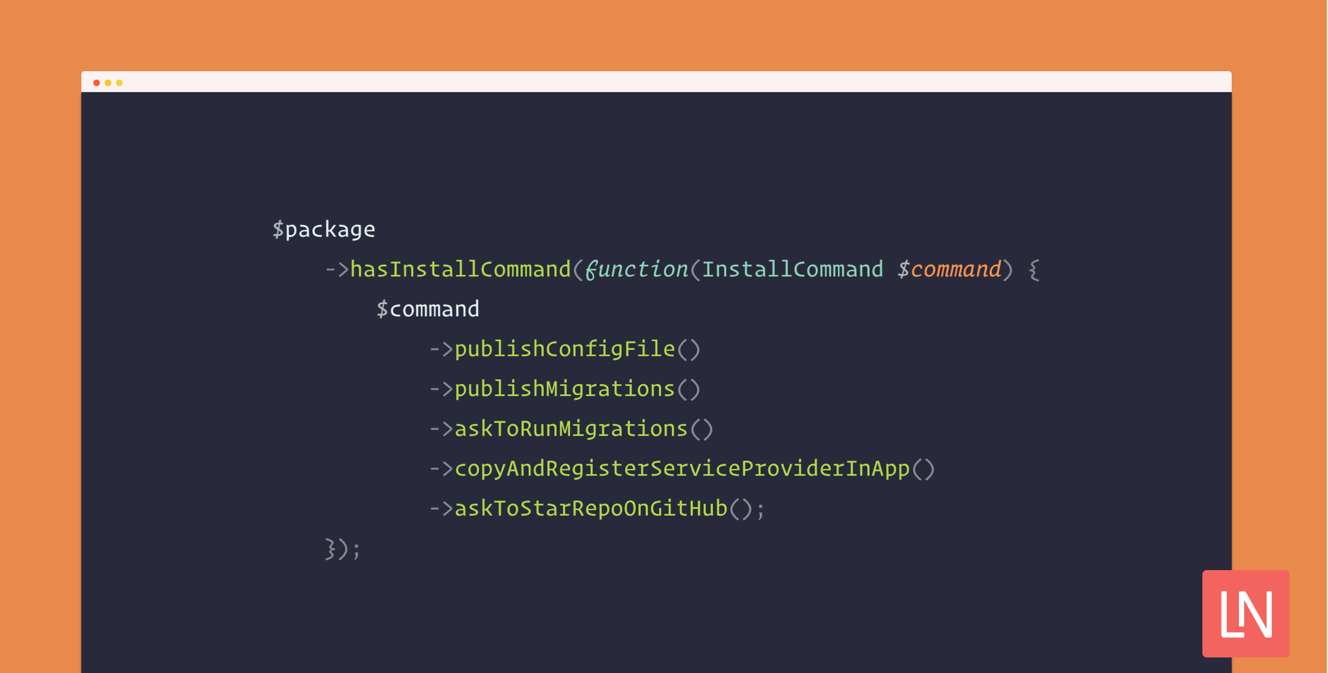1328x673 pixels.
Task: Click the red window dot
Action: (96, 83)
